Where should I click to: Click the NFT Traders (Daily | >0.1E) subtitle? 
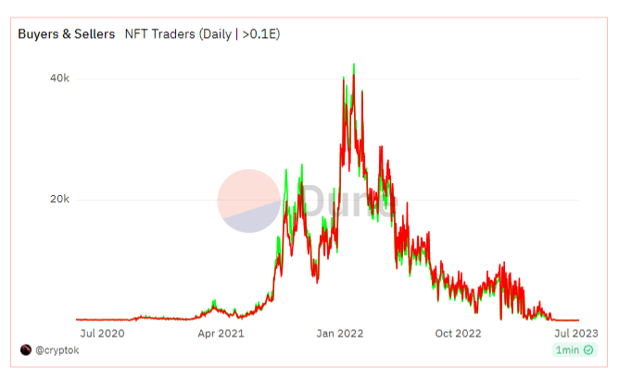pyautogui.click(x=203, y=34)
